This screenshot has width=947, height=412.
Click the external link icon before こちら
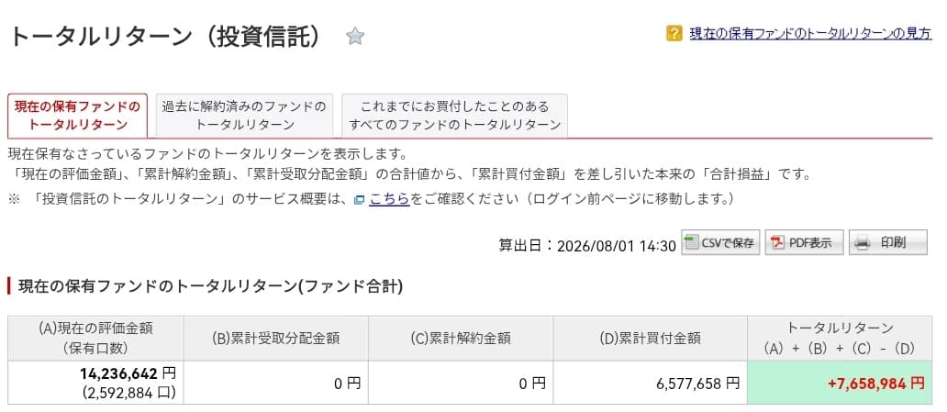coord(360,200)
